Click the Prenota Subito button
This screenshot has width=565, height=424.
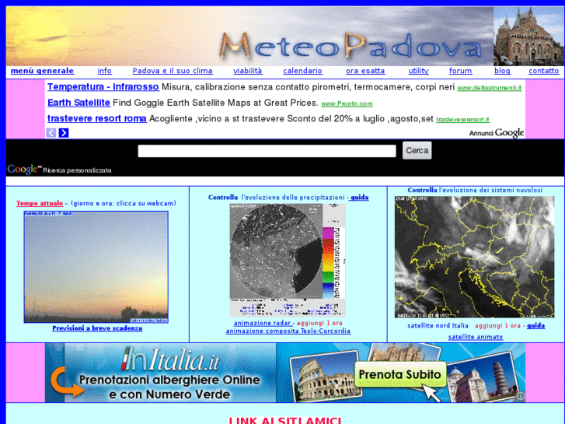[400, 375]
